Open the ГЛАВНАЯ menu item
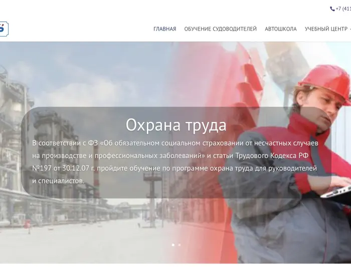This screenshot has height=267, width=351. click(165, 29)
